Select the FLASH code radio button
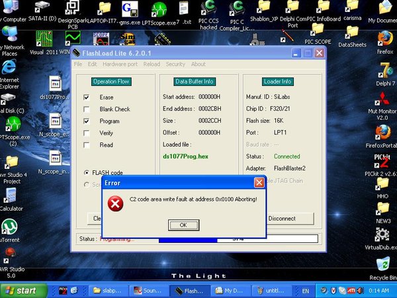 click(86, 173)
